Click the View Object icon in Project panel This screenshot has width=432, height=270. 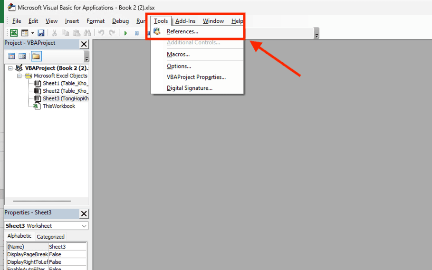(x=22, y=56)
